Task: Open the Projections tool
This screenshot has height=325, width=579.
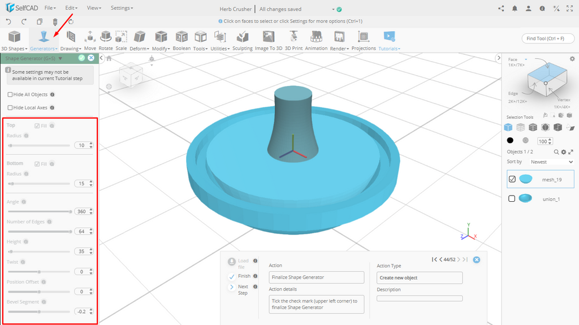Action: pyautogui.click(x=364, y=41)
